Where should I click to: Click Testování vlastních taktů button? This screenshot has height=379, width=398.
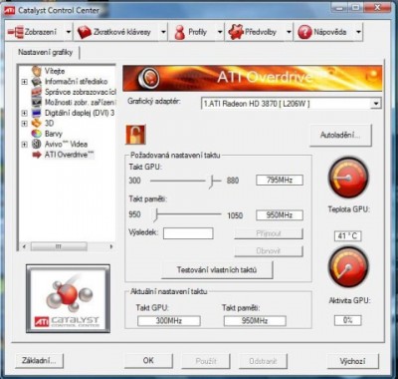pos(217,269)
